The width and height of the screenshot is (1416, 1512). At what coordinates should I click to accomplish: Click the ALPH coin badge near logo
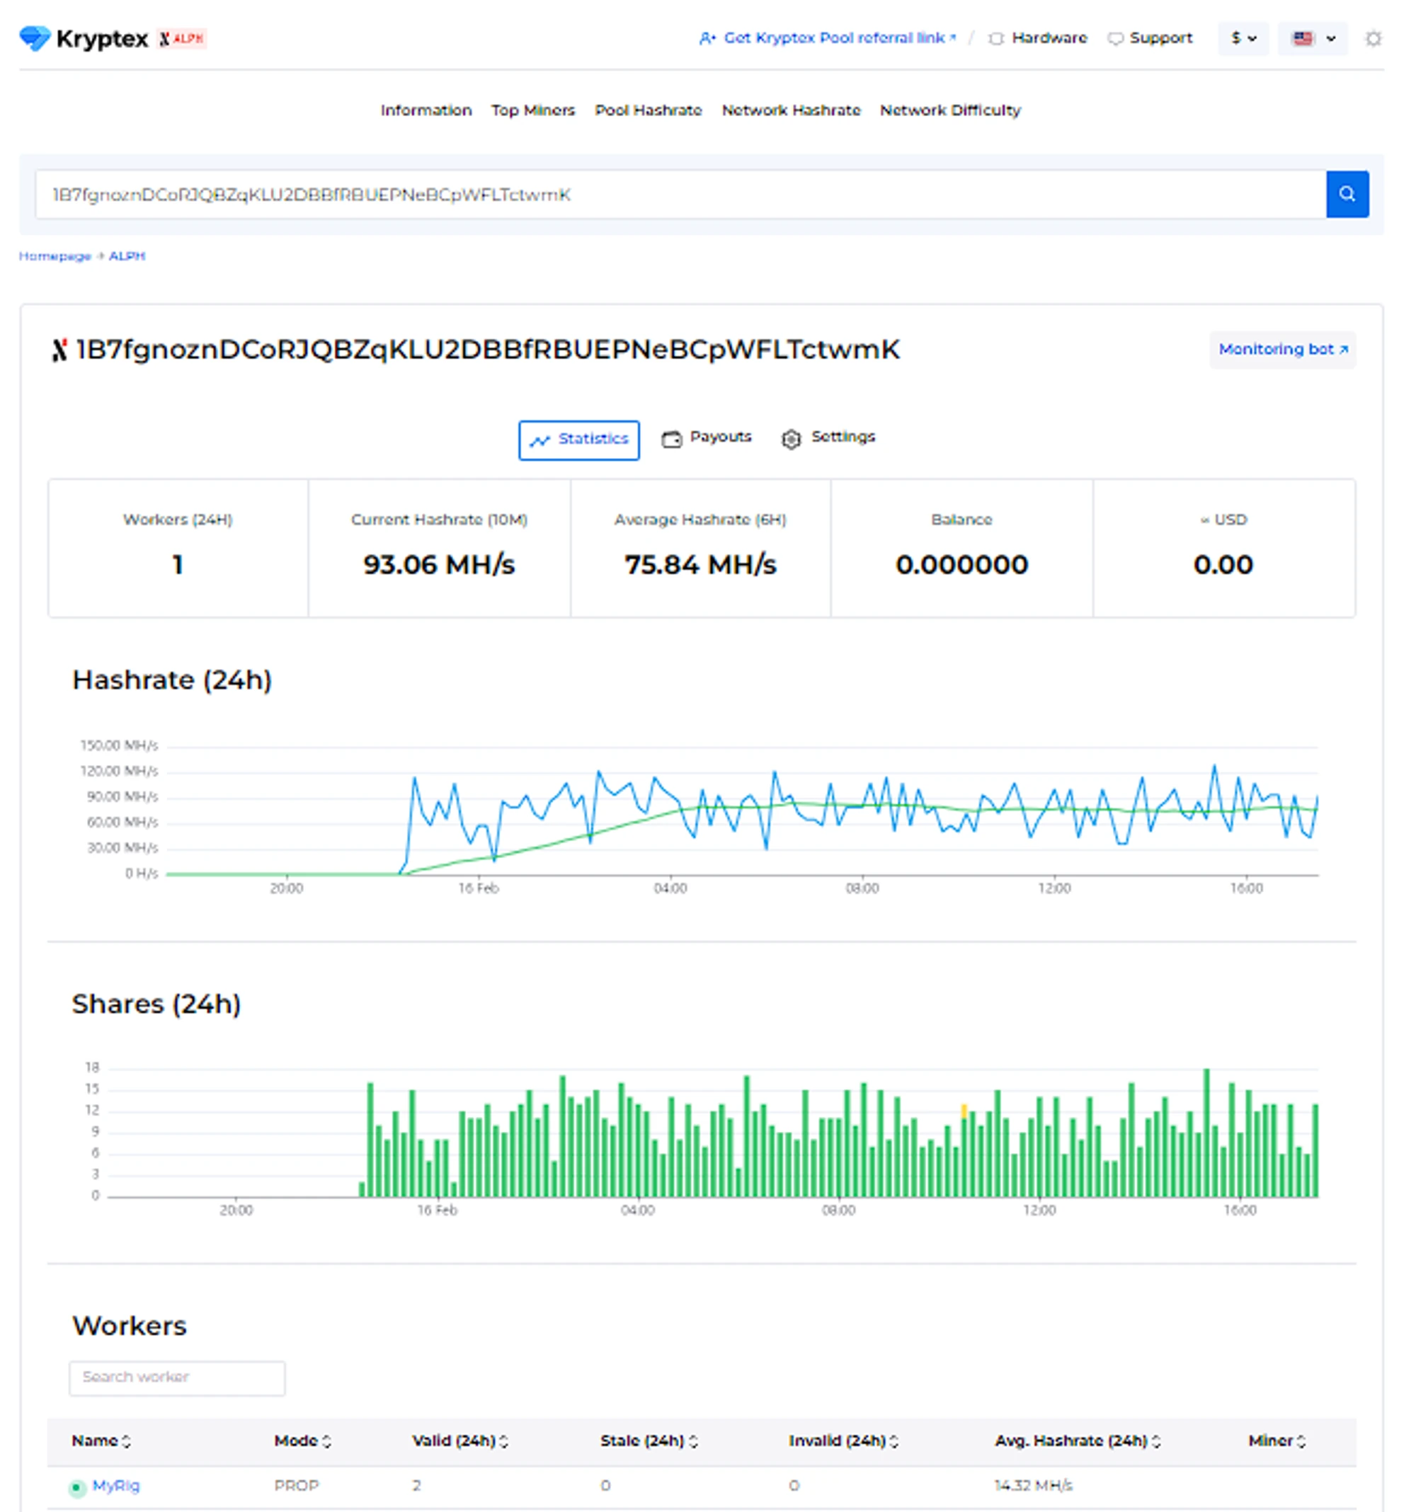pos(182,39)
